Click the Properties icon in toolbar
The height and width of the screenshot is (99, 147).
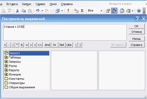(x=108, y=11)
